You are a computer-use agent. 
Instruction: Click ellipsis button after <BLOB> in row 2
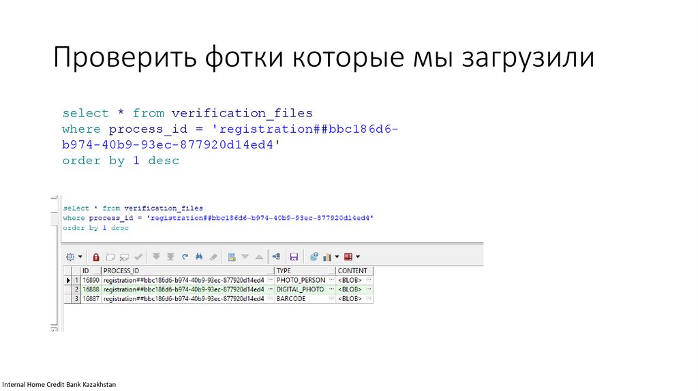click(x=369, y=290)
